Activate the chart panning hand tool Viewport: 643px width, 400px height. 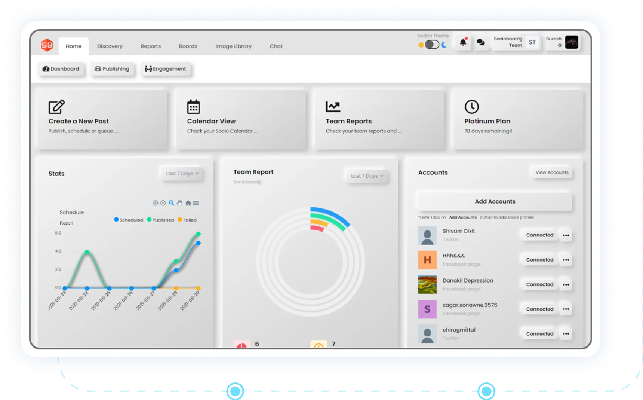point(179,203)
